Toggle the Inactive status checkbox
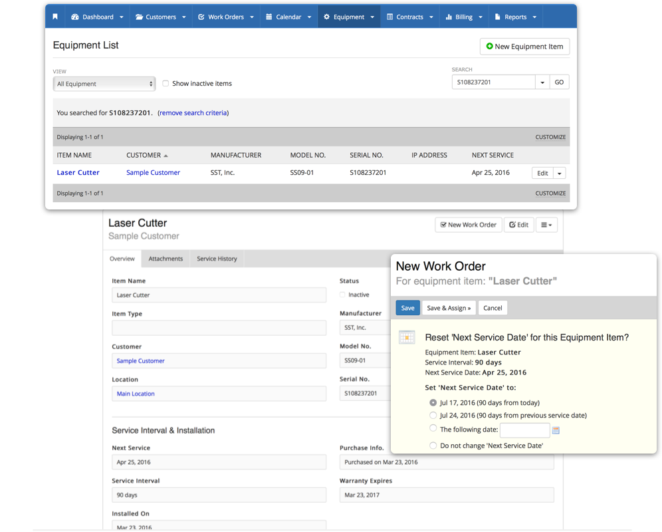Image resolution: width=662 pixels, height=532 pixels. click(342, 295)
